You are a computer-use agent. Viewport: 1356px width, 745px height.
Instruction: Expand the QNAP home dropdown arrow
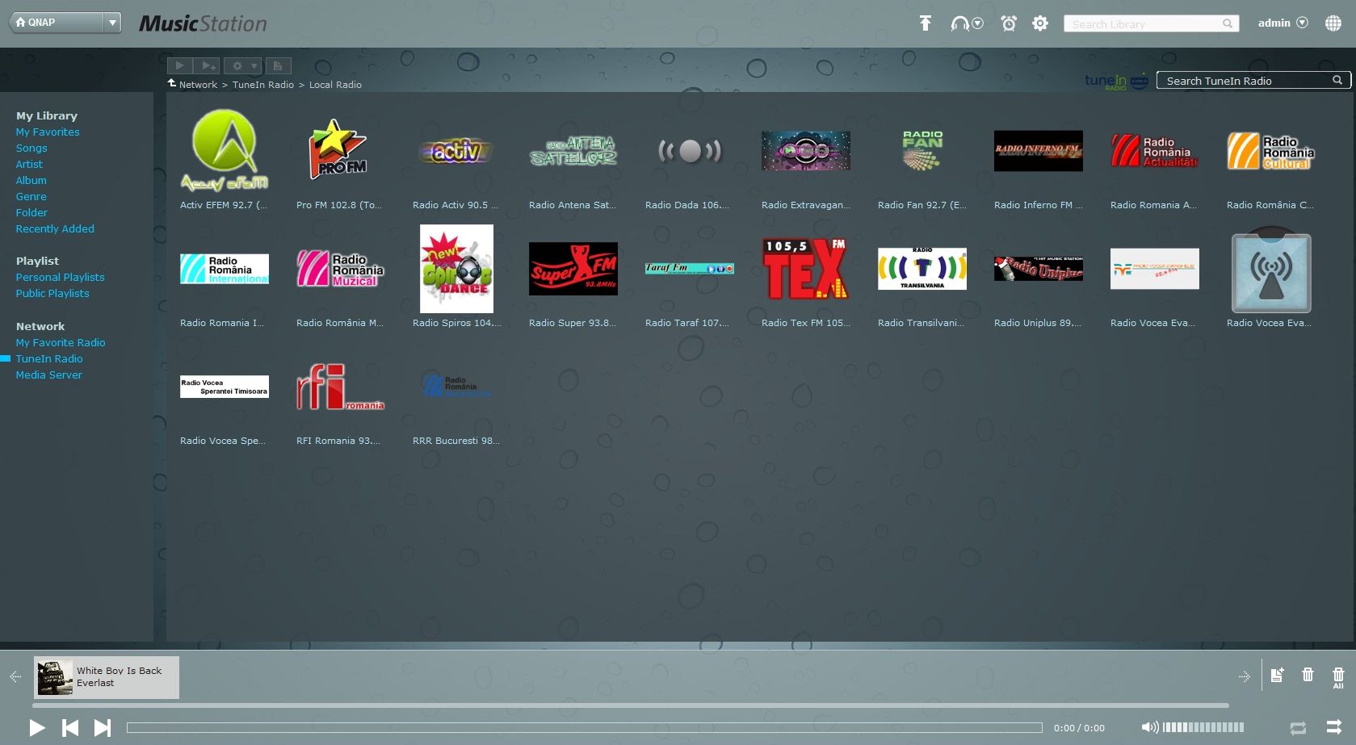tap(112, 23)
